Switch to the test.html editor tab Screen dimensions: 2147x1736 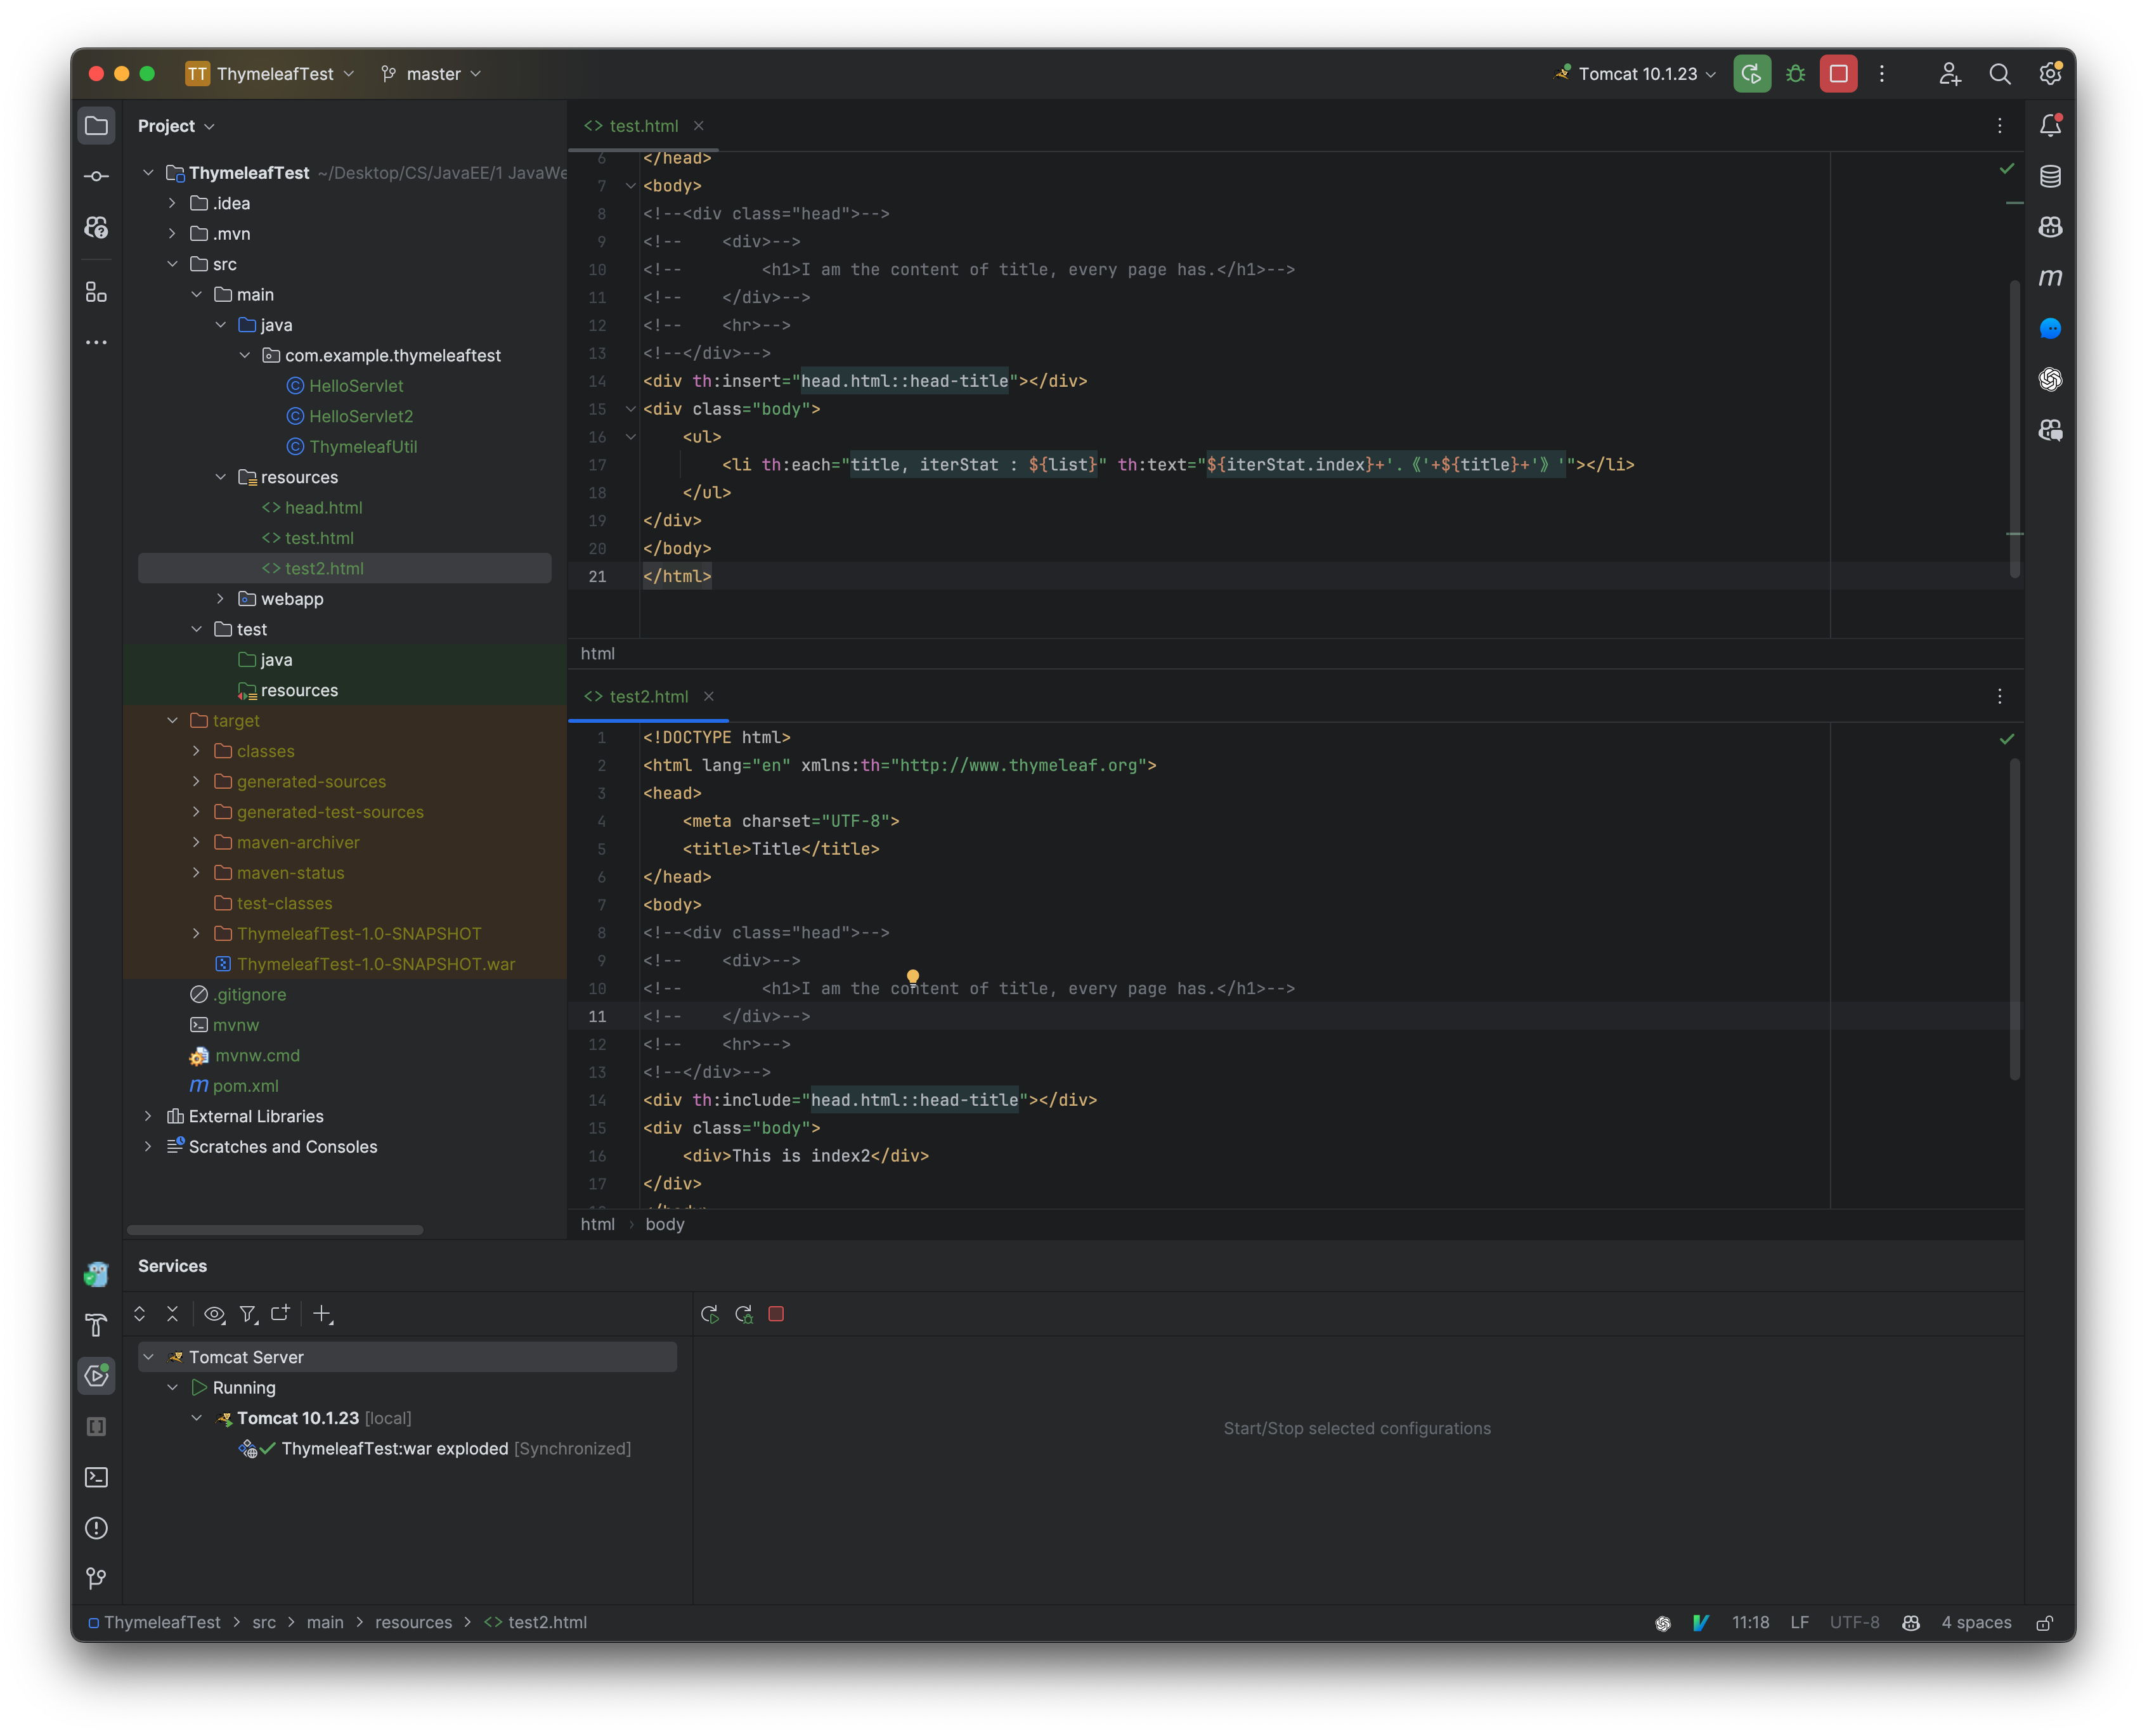pyautogui.click(x=643, y=126)
